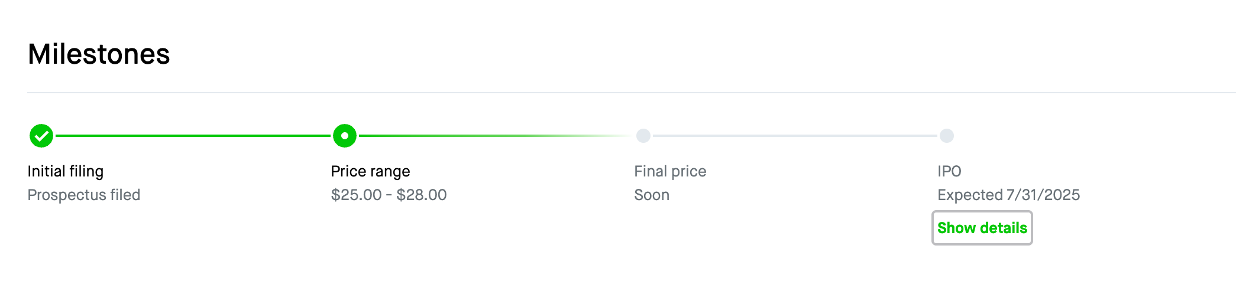Click the $25.00 lower price value
Image resolution: width=1236 pixels, height=301 pixels.
(357, 195)
